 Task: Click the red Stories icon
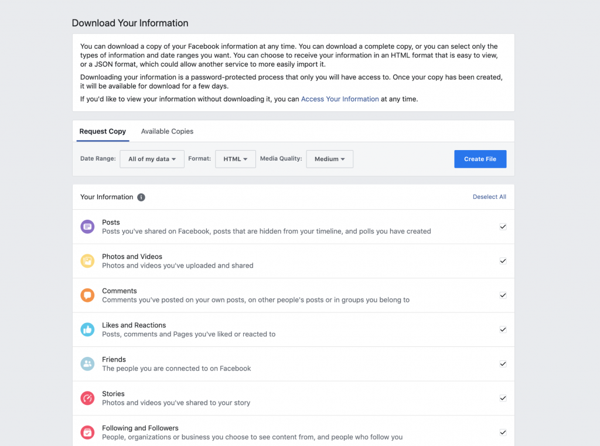tap(87, 398)
